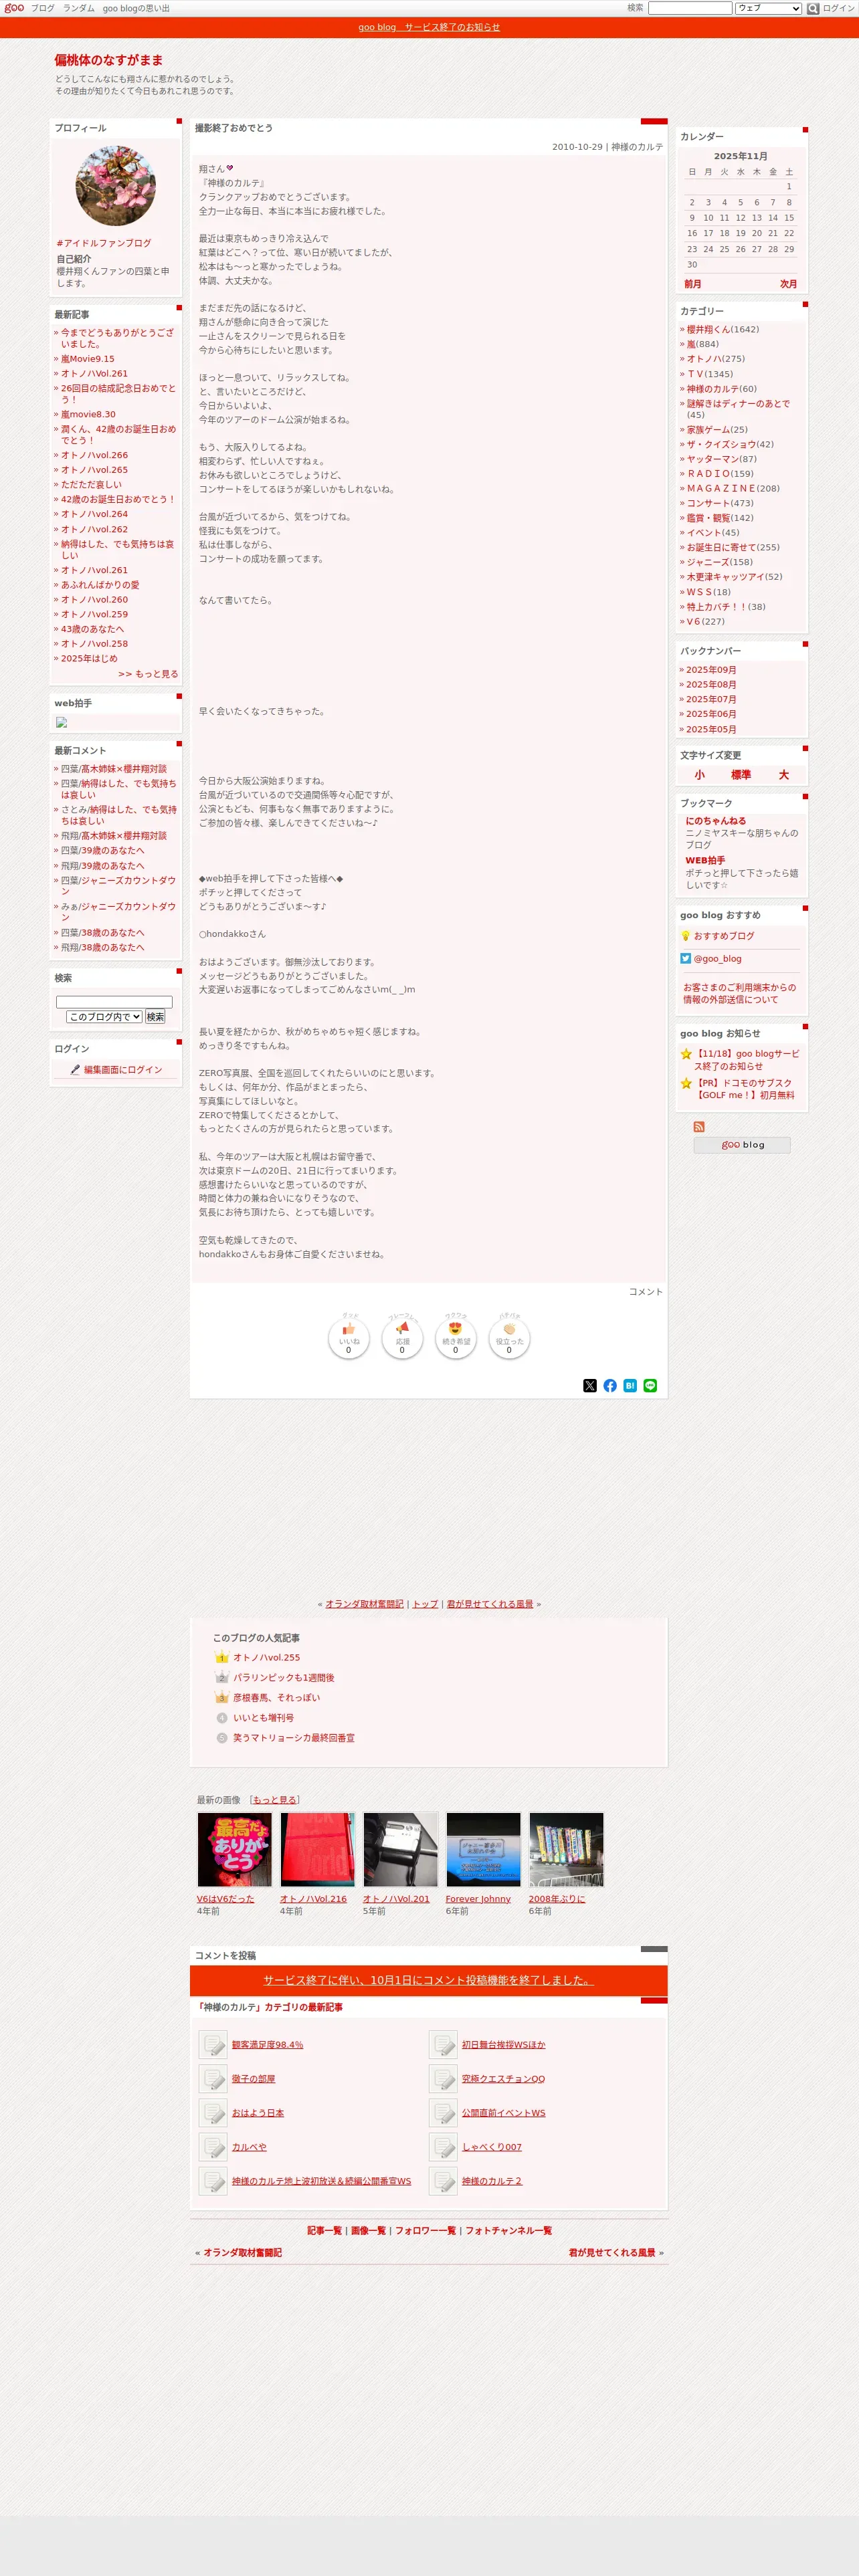This screenshot has height=2576, width=859.
Task: Open ランダム in the top bar
Action: [x=79, y=8]
